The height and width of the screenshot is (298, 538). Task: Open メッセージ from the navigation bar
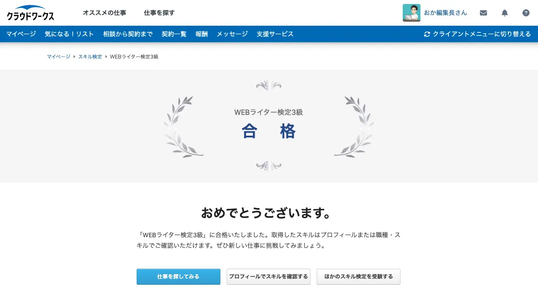click(x=232, y=34)
